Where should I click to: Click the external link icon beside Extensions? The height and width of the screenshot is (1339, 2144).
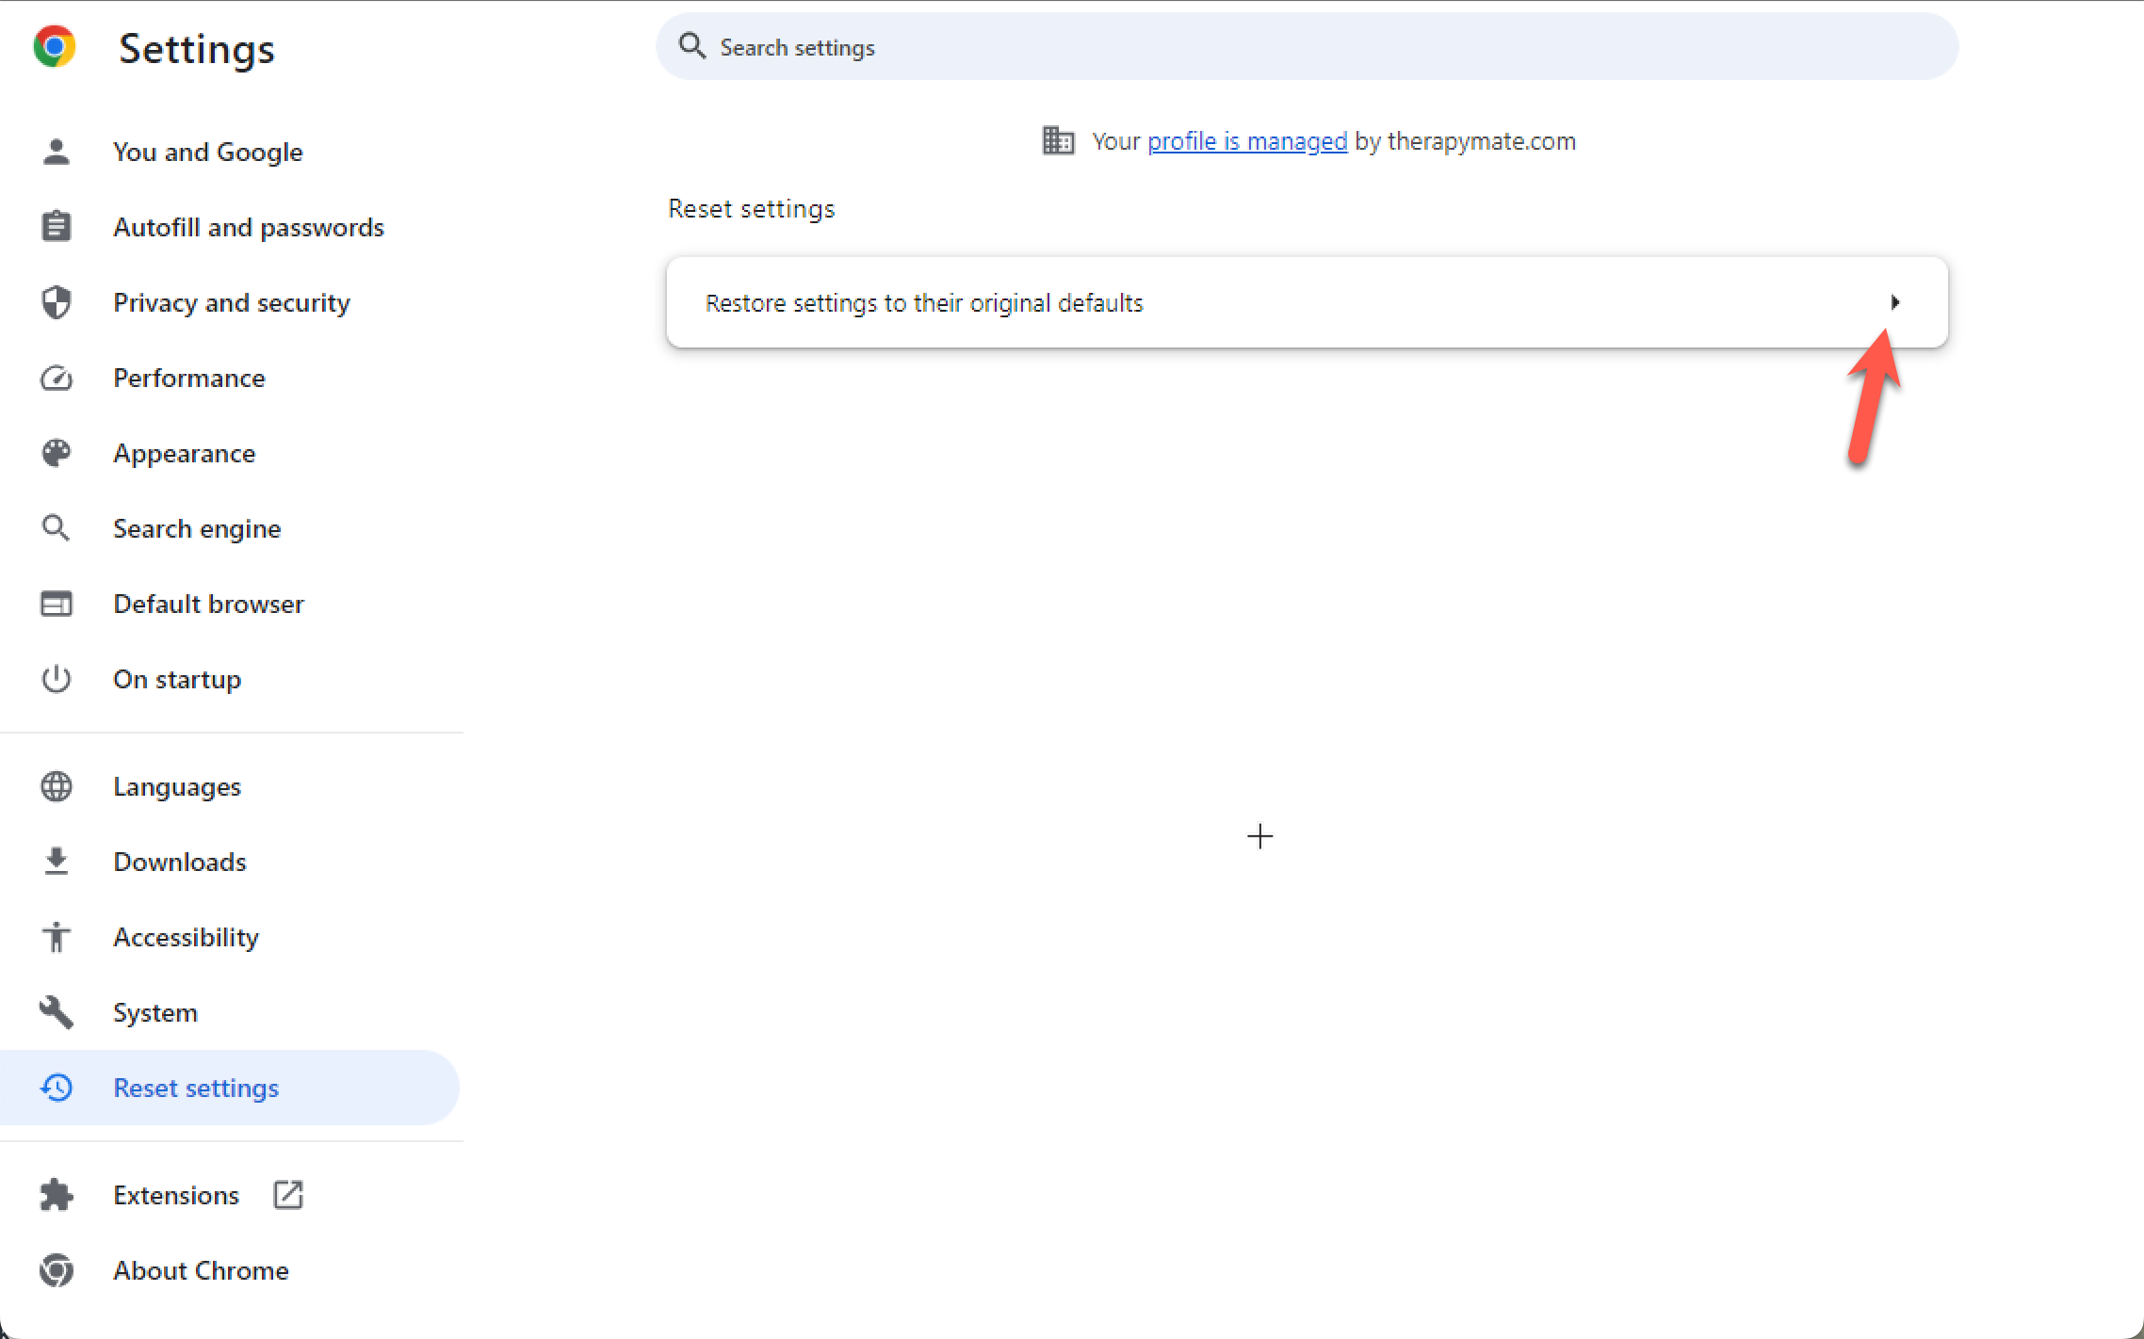click(288, 1195)
